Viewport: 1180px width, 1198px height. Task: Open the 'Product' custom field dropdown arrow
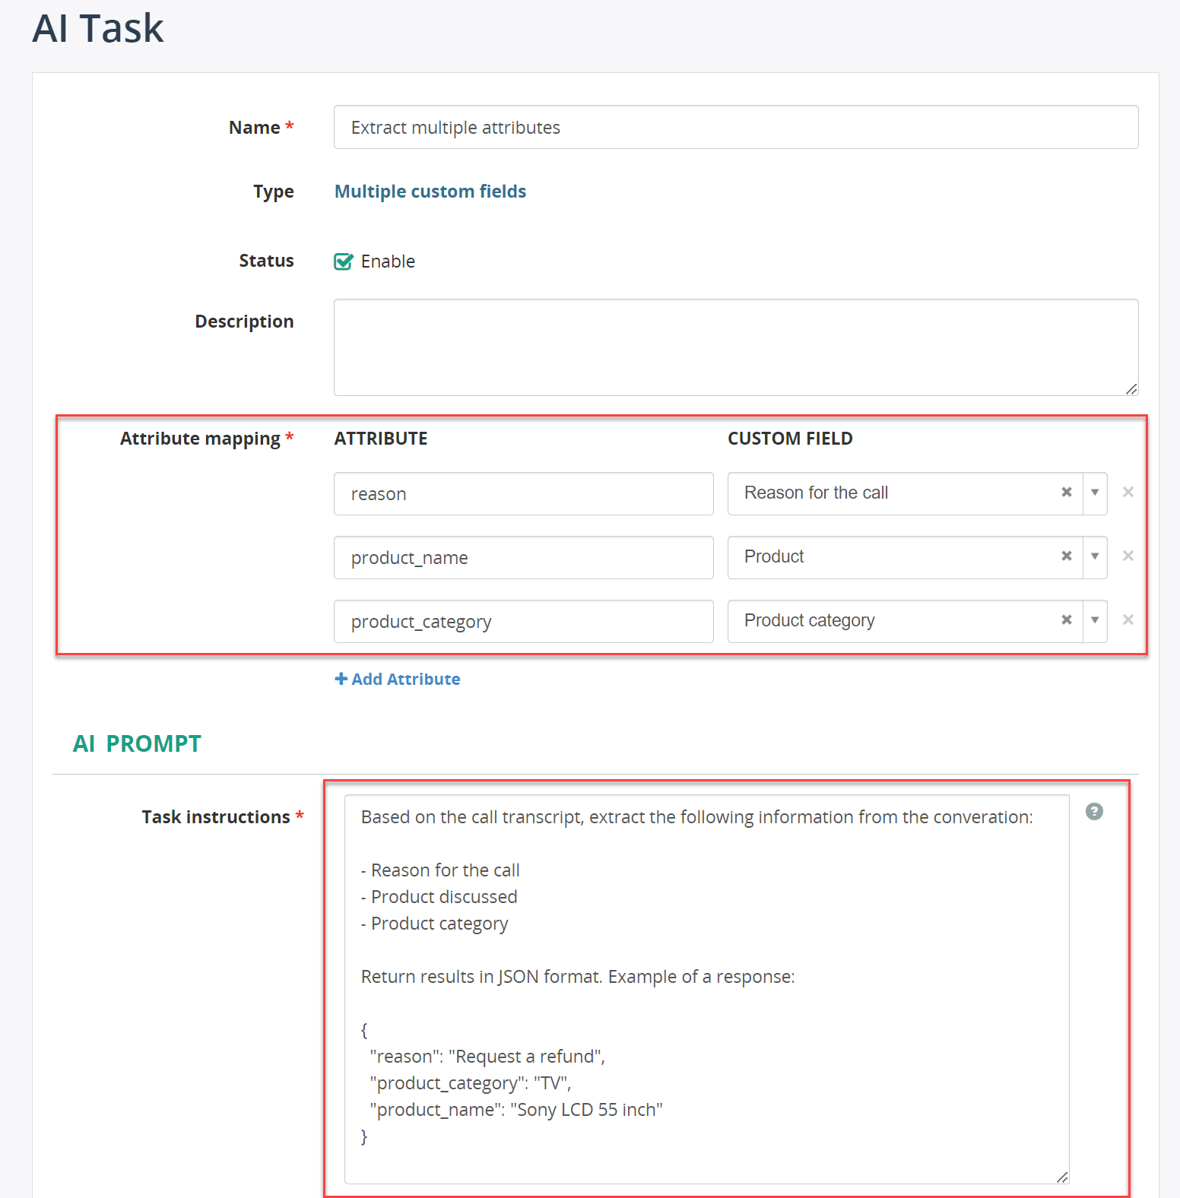click(x=1095, y=557)
